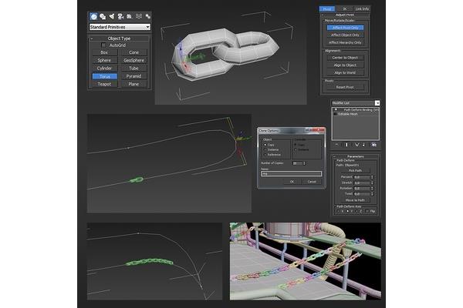
Task: Open the Modifier List dropdown arrow
Action: 377,103
